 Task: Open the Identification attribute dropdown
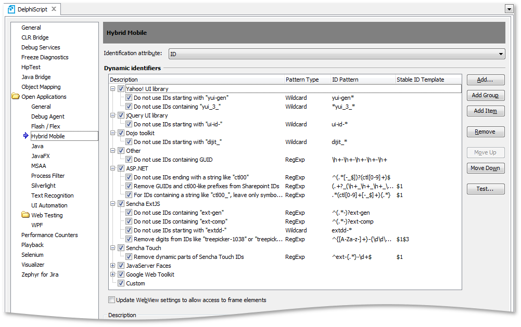point(501,54)
